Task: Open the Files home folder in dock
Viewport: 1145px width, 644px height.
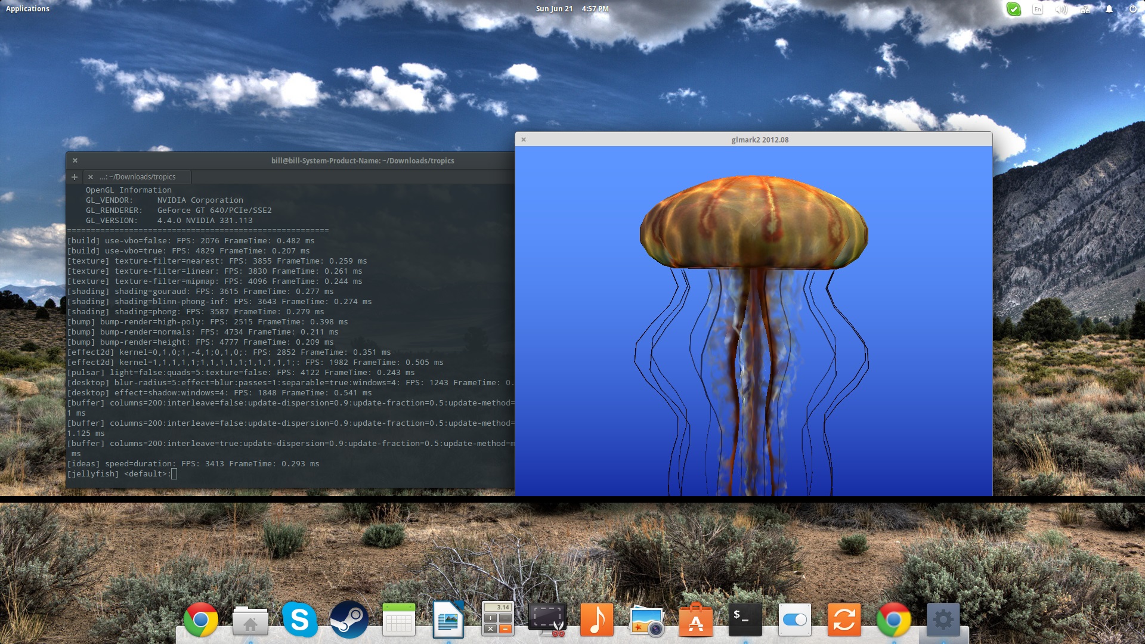Action: (x=250, y=620)
